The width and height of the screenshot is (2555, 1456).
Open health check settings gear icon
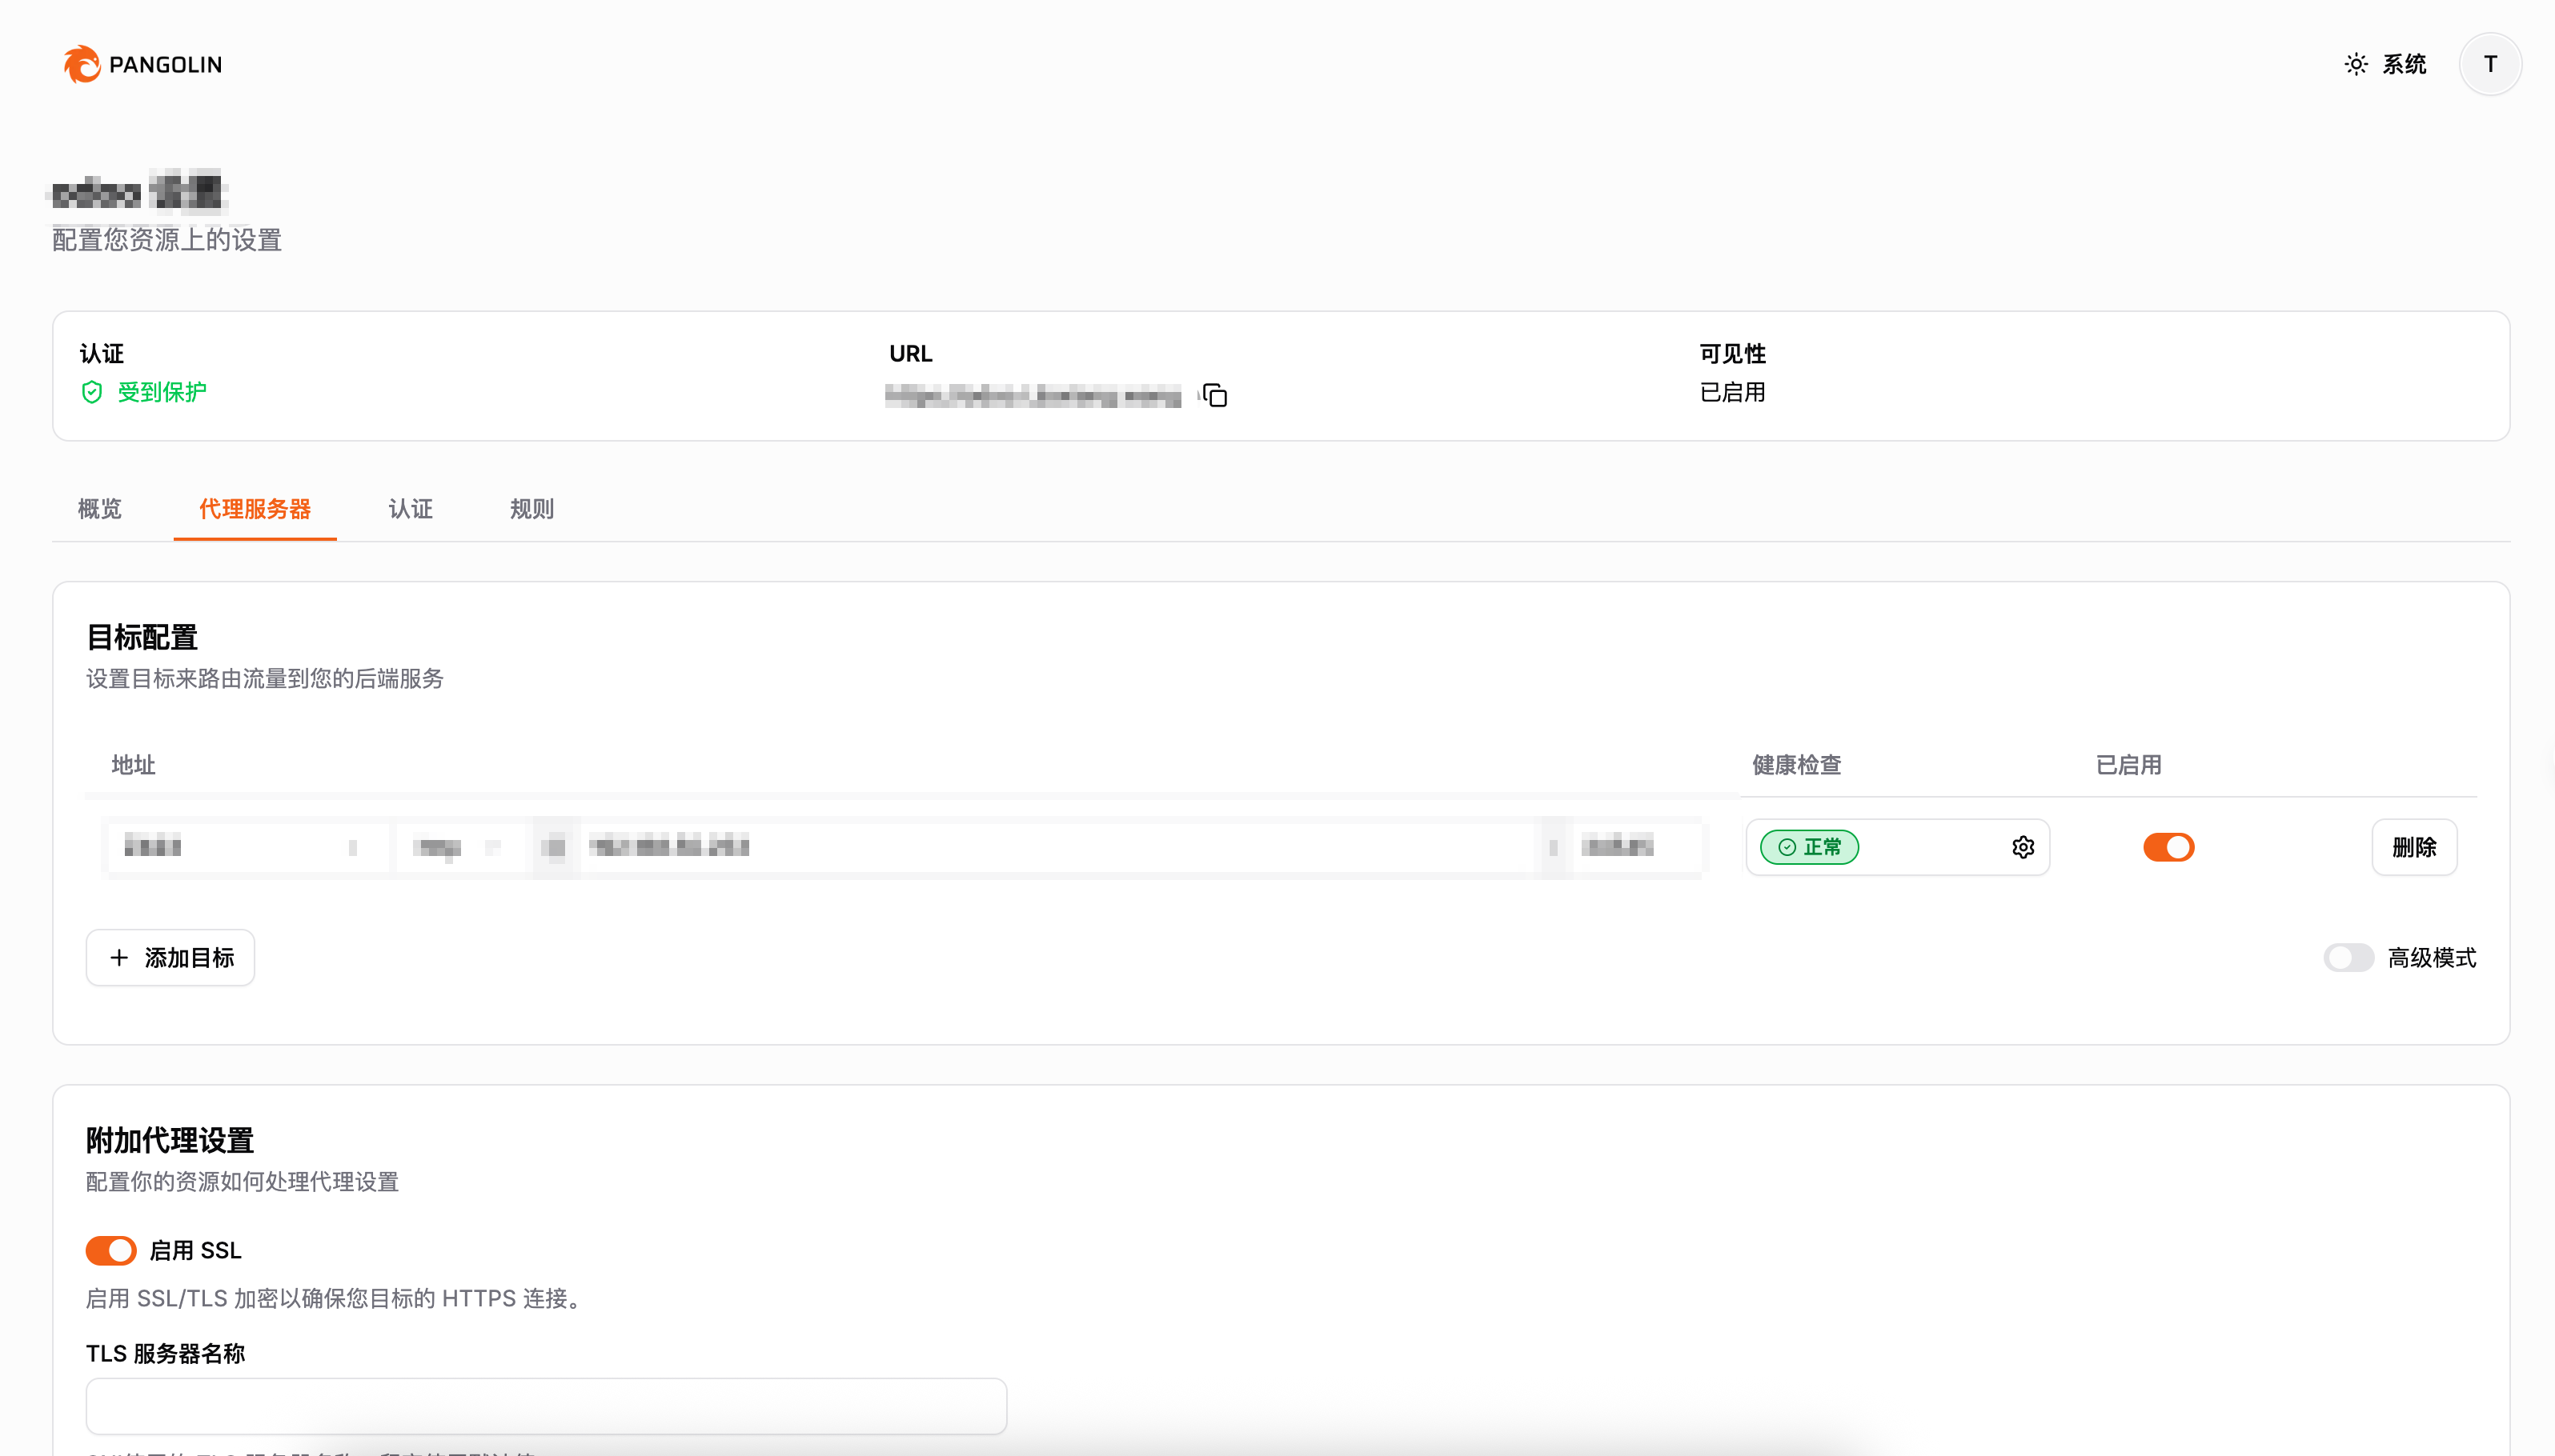2023,848
